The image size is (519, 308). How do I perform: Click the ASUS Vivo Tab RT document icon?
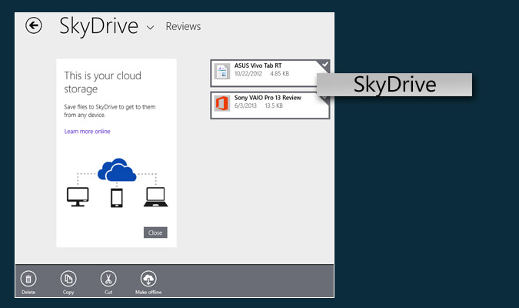click(222, 73)
